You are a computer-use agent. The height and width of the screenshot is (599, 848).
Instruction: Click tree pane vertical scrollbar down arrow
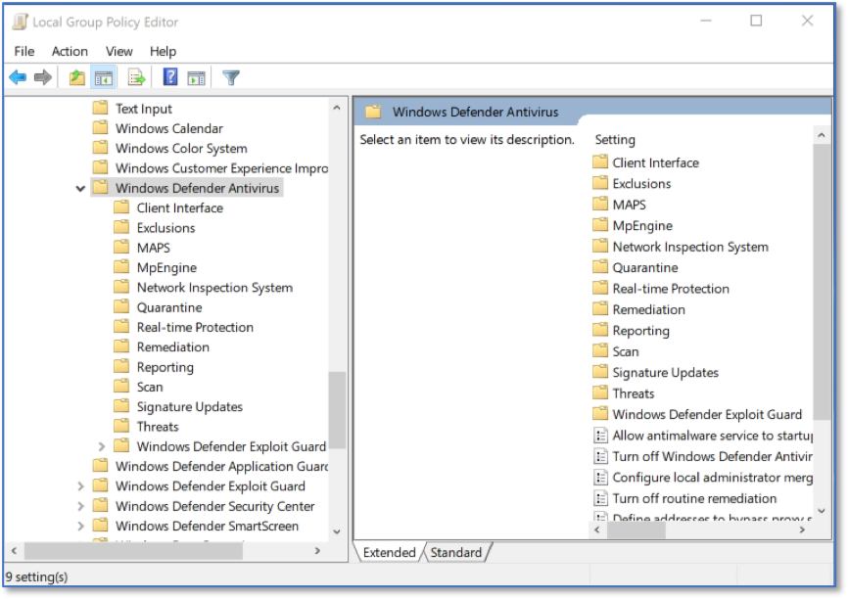(337, 532)
